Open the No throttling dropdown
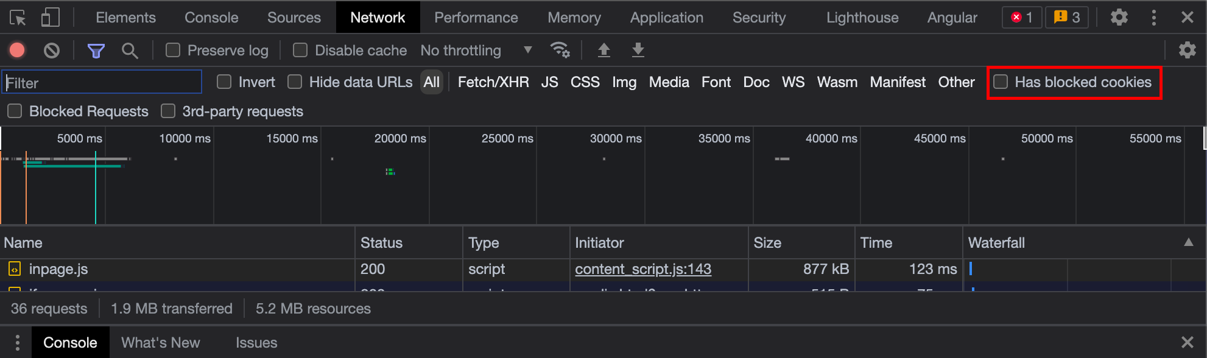Viewport: 1207px width, 358px height. click(x=476, y=51)
